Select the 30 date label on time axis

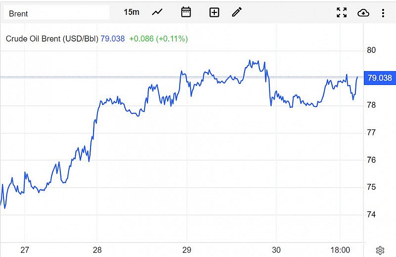tap(276, 250)
